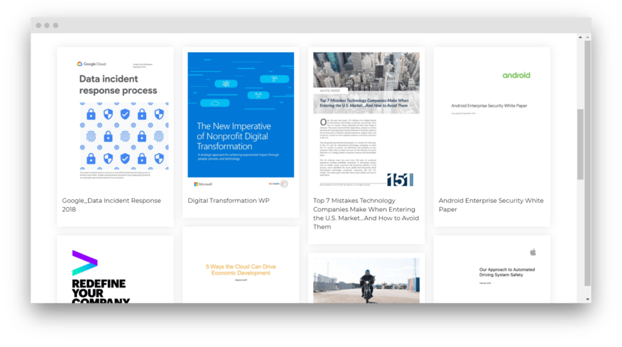Click the 151 logo on the white paper
Viewport: 622px width, 347px height.
click(400, 180)
